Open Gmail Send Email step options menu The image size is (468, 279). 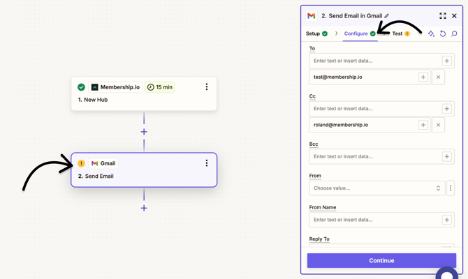[x=207, y=163]
